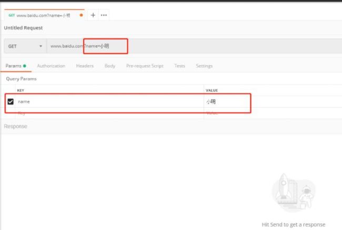This screenshot has height=230, width=342.
Task: Open the Tests tab
Action: pos(179,66)
